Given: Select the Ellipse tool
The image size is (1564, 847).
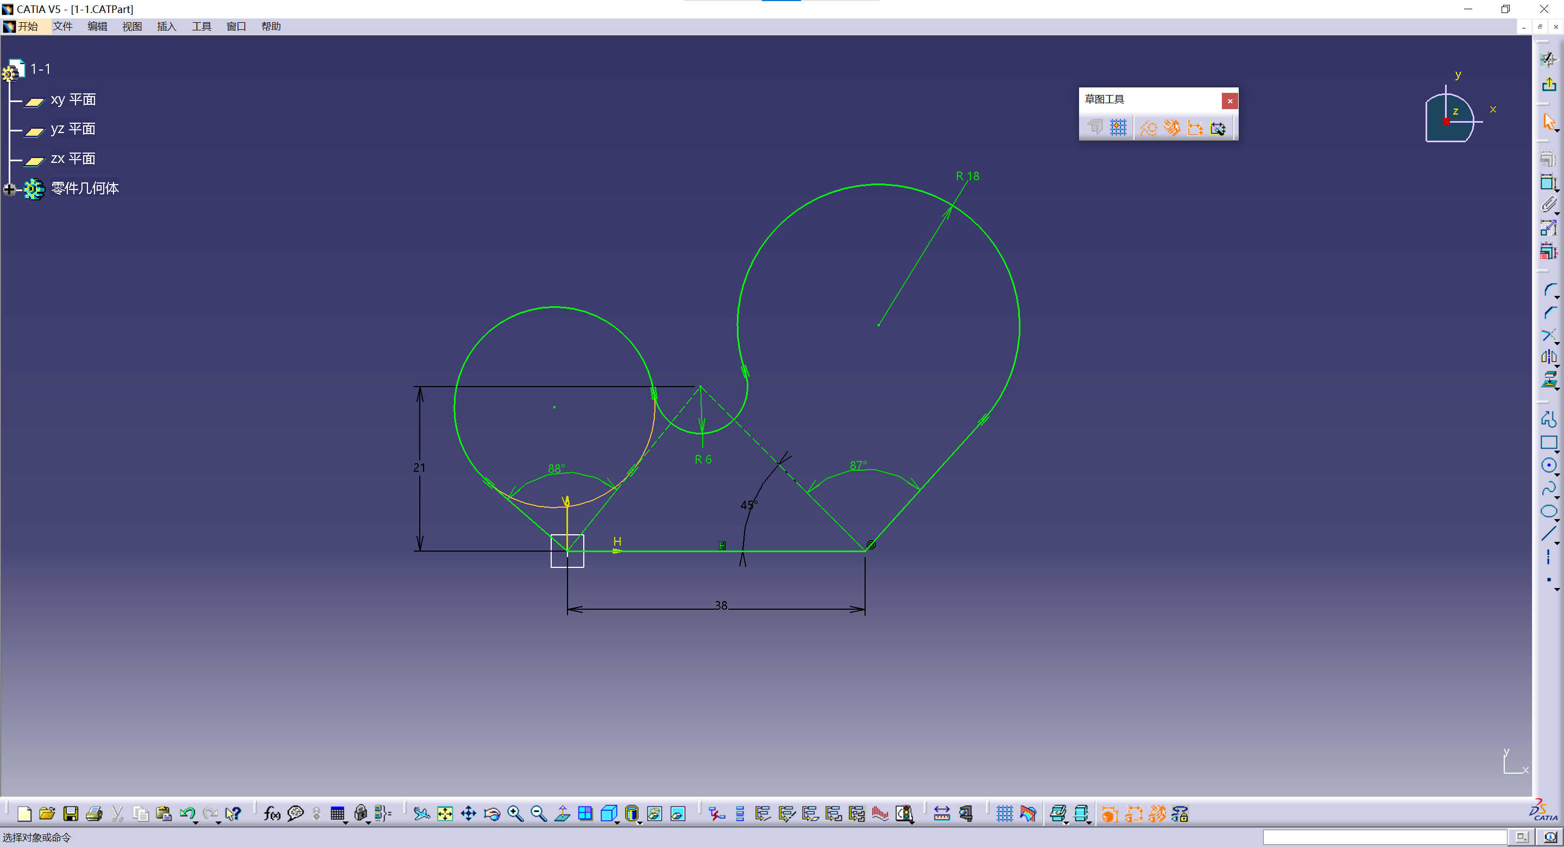Looking at the screenshot, I should [1548, 510].
